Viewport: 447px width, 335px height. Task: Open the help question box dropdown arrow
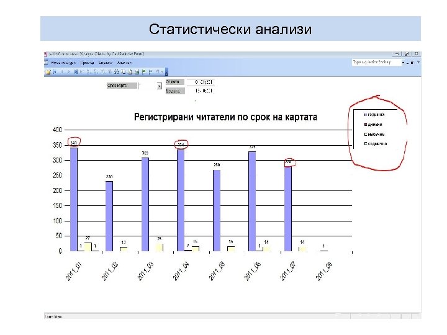point(403,63)
